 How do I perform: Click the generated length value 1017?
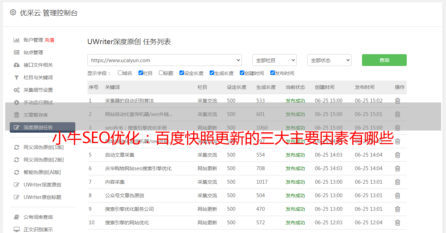click(x=262, y=182)
